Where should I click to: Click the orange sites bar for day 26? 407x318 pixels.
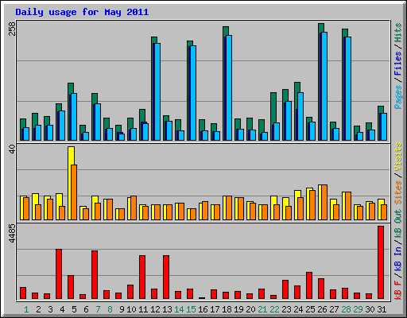tap(324, 202)
